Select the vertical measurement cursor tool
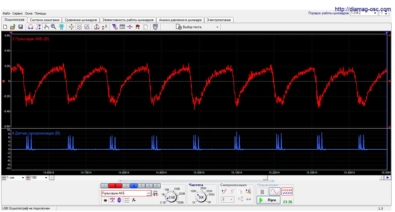The height and width of the screenshot is (212, 395). (x=38, y=27)
